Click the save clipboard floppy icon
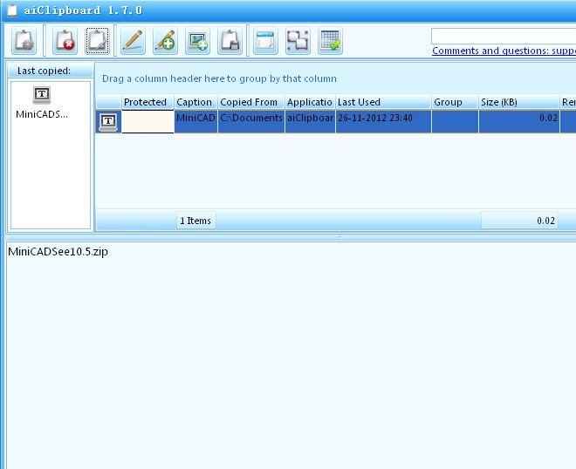 click(x=230, y=40)
